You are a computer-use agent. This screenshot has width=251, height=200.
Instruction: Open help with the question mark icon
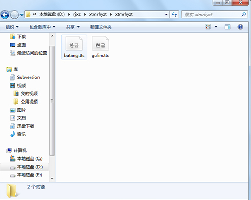(240, 27)
